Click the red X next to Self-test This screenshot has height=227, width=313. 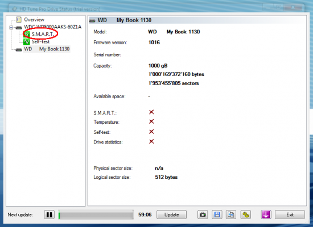coord(151,132)
